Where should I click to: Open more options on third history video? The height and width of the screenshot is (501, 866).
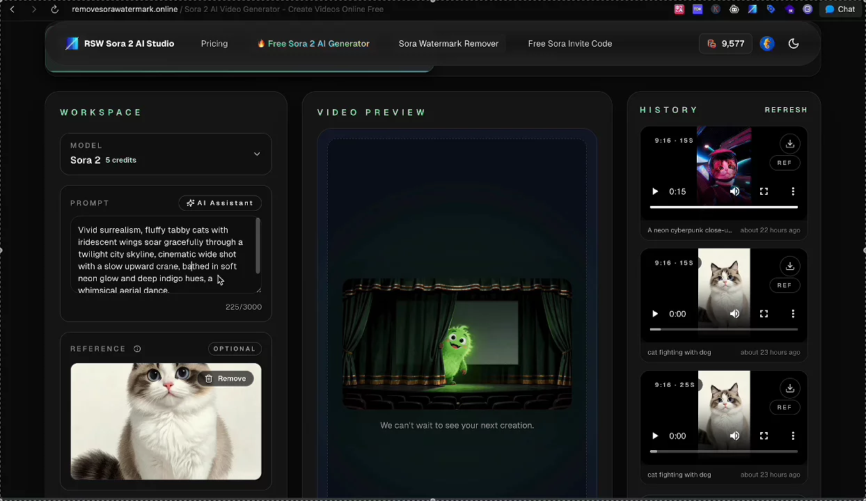click(793, 436)
